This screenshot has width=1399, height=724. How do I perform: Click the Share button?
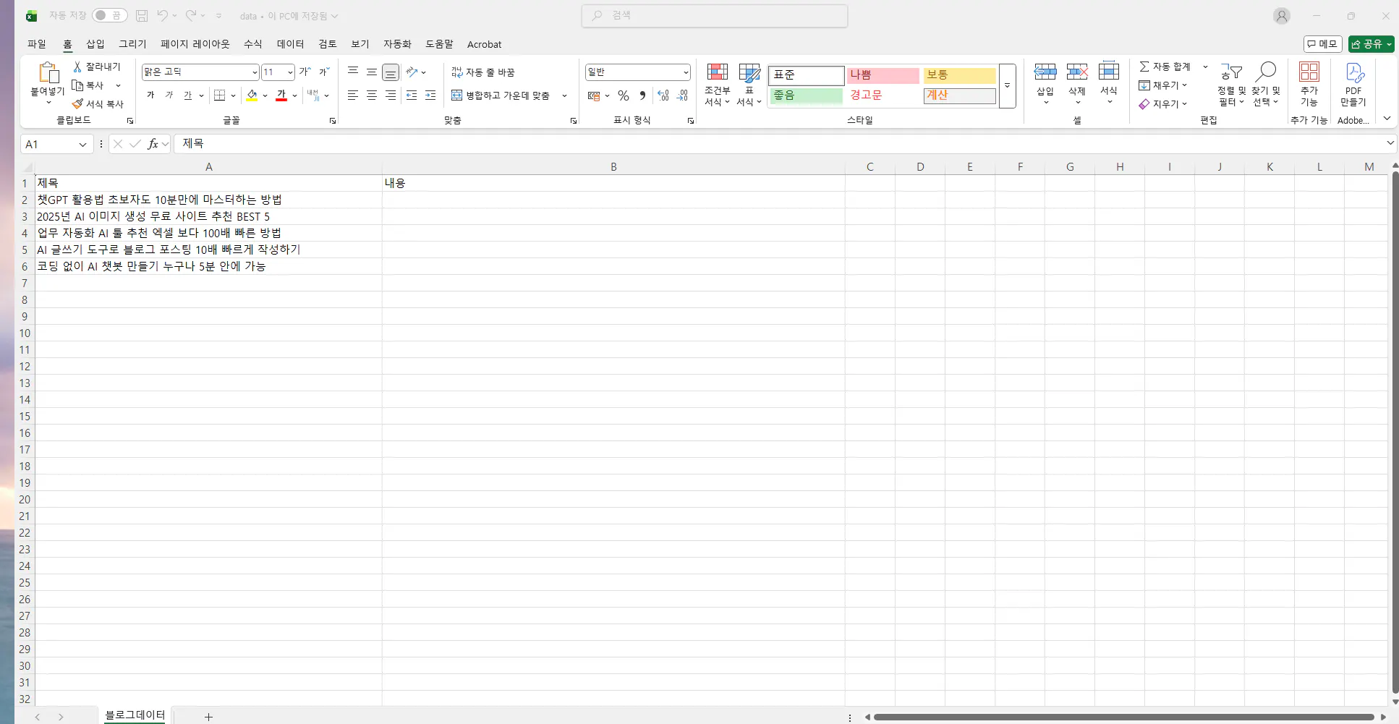pyautogui.click(x=1371, y=44)
